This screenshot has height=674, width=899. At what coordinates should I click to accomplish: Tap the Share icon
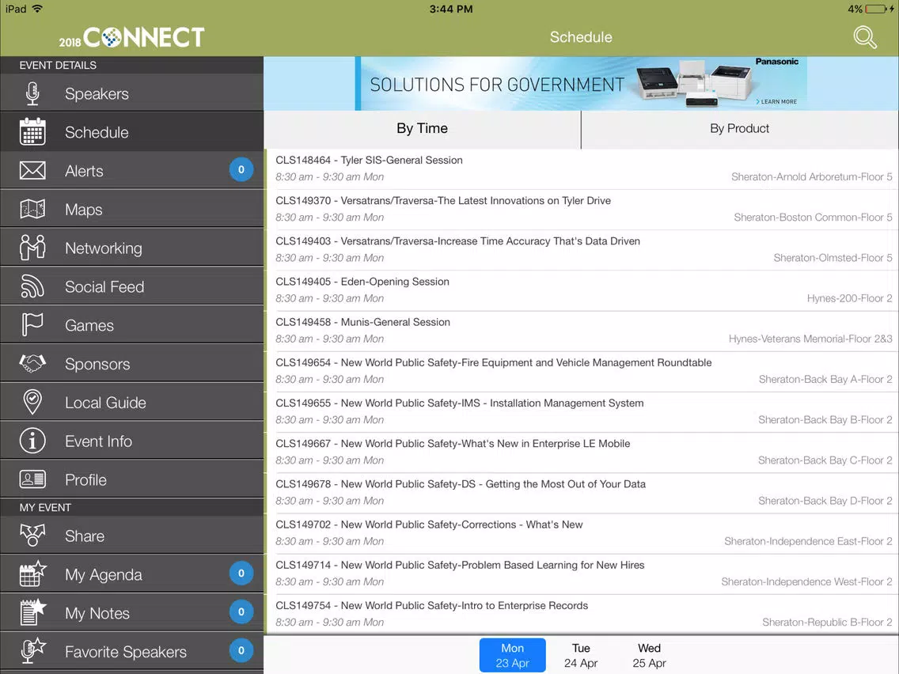tap(32, 536)
